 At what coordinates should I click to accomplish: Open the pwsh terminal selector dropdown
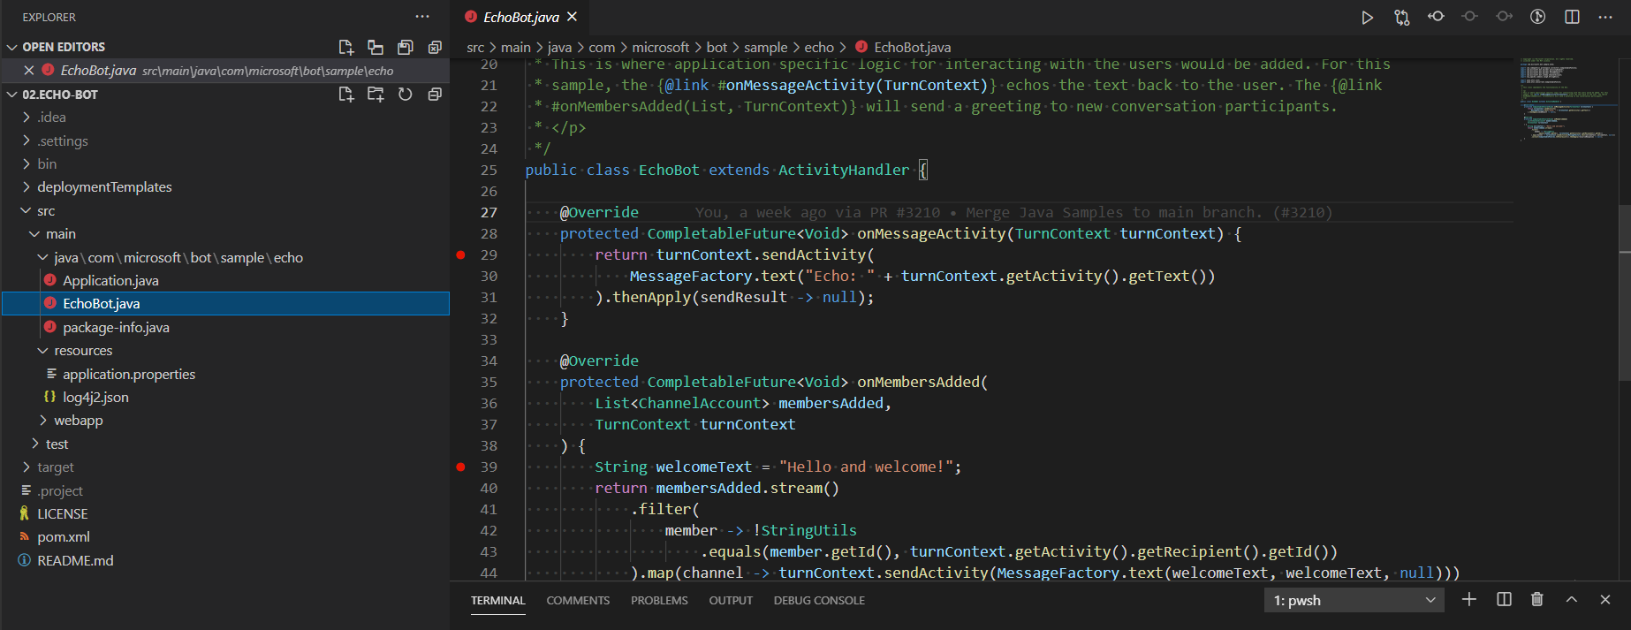[1354, 601]
